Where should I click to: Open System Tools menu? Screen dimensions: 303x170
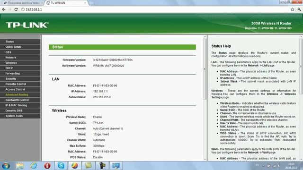[x=20, y=116]
